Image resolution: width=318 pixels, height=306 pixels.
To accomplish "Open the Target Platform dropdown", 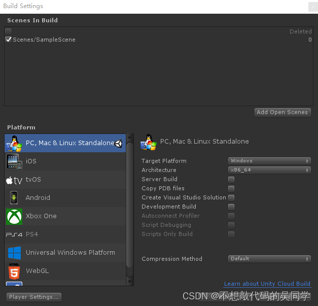I will pos(269,161).
